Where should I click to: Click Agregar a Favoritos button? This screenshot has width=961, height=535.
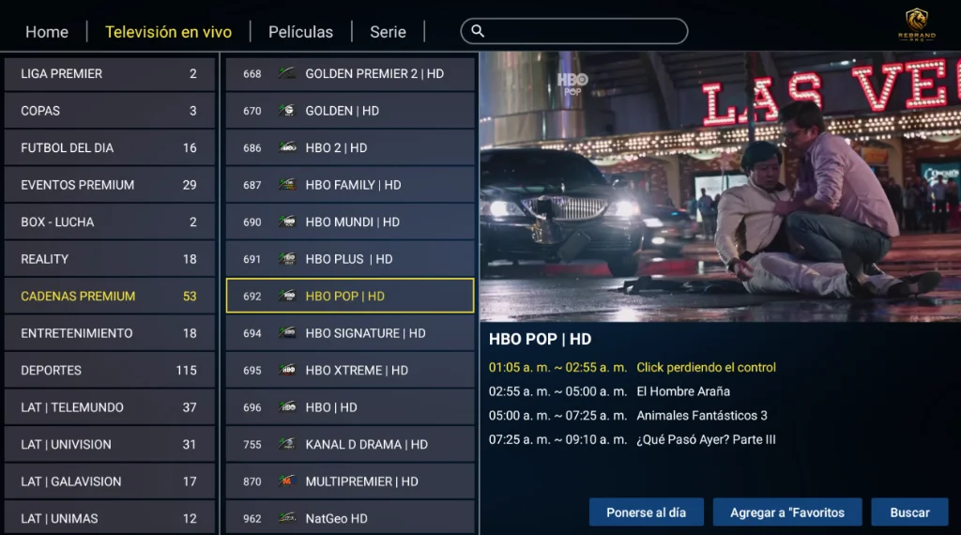pyautogui.click(x=787, y=512)
